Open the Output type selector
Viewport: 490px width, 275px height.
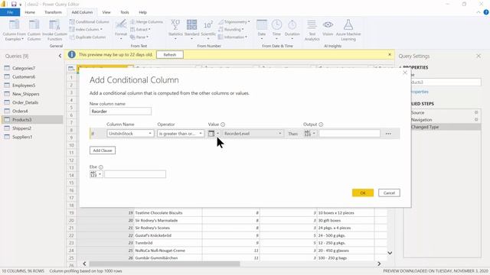tap(309, 134)
